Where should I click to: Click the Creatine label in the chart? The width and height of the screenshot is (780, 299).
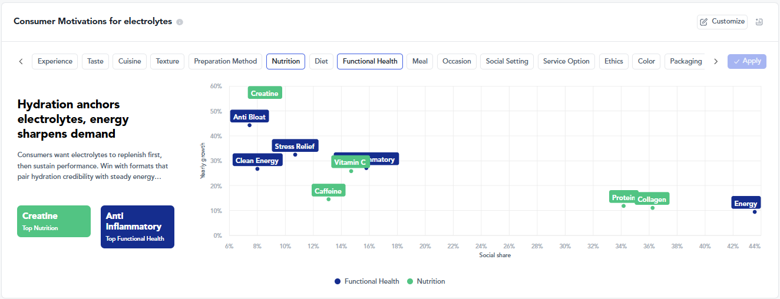tap(265, 93)
